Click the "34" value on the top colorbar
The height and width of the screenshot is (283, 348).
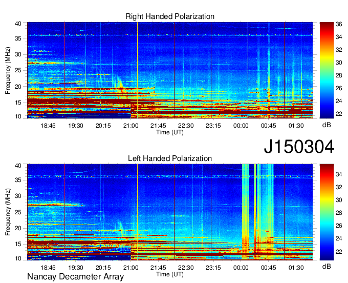click(x=339, y=37)
